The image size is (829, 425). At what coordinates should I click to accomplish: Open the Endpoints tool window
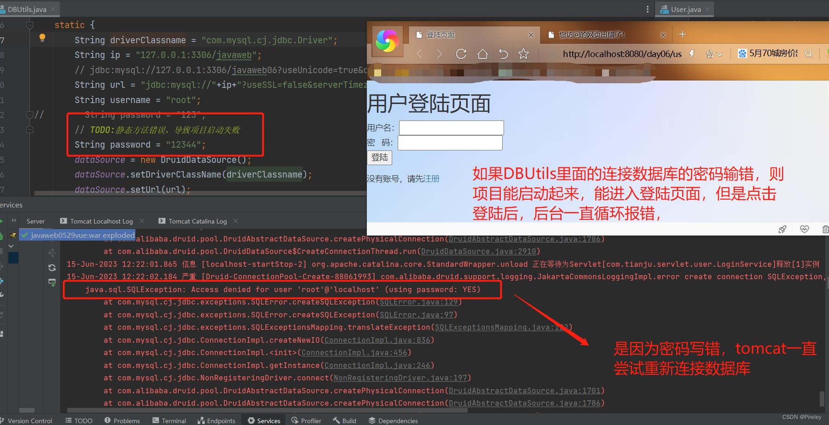[x=216, y=420]
